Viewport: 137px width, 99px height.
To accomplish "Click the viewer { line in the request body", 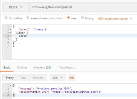I will click(22, 33).
